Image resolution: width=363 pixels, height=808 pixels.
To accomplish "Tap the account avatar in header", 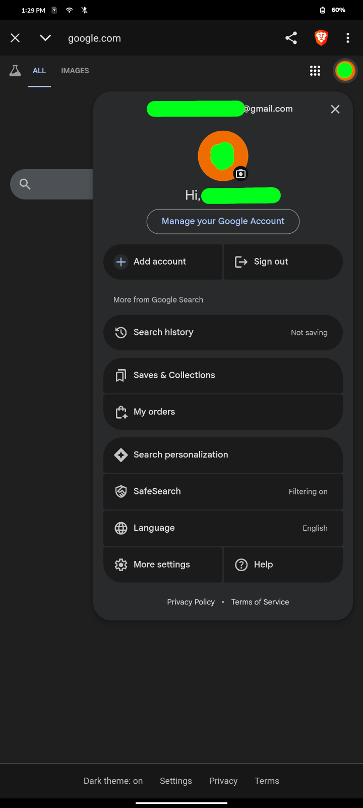I will pyautogui.click(x=345, y=71).
